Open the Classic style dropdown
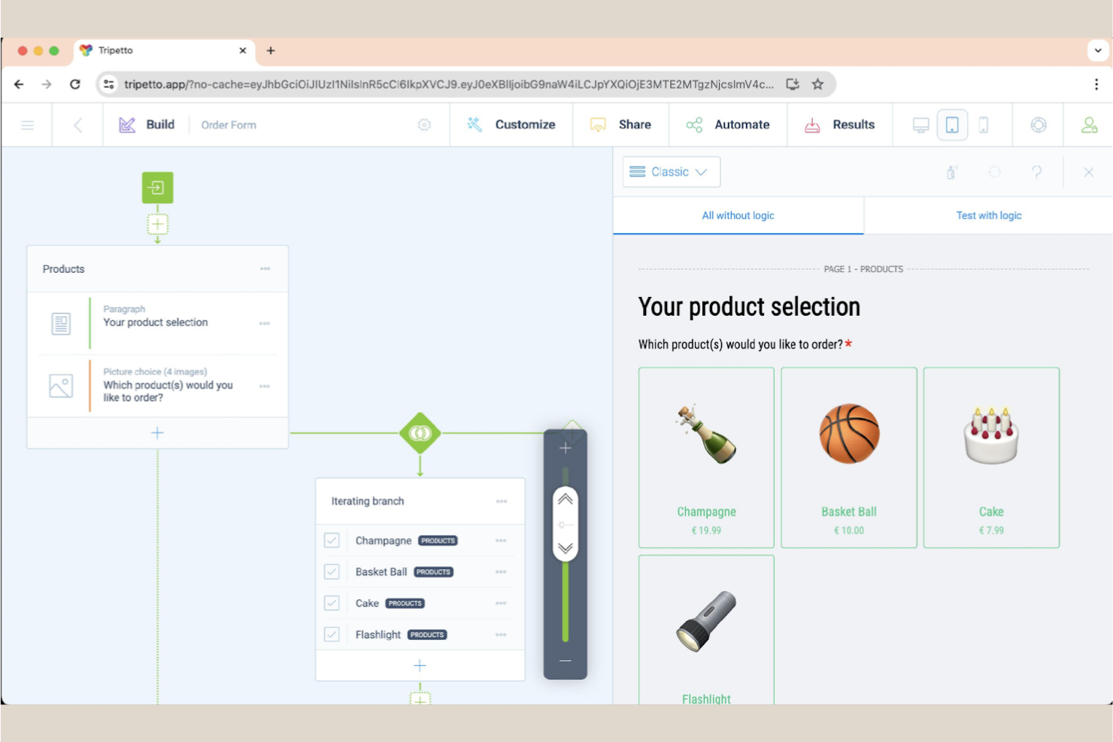This screenshot has height=742, width=1113. [x=671, y=171]
